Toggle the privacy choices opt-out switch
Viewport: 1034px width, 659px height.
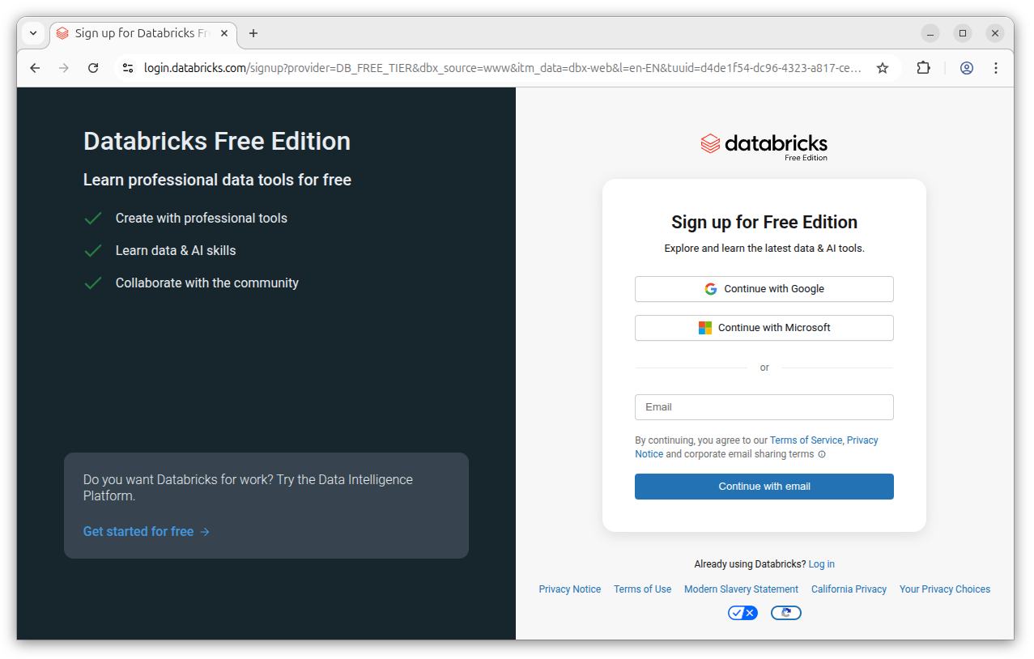[x=743, y=613]
